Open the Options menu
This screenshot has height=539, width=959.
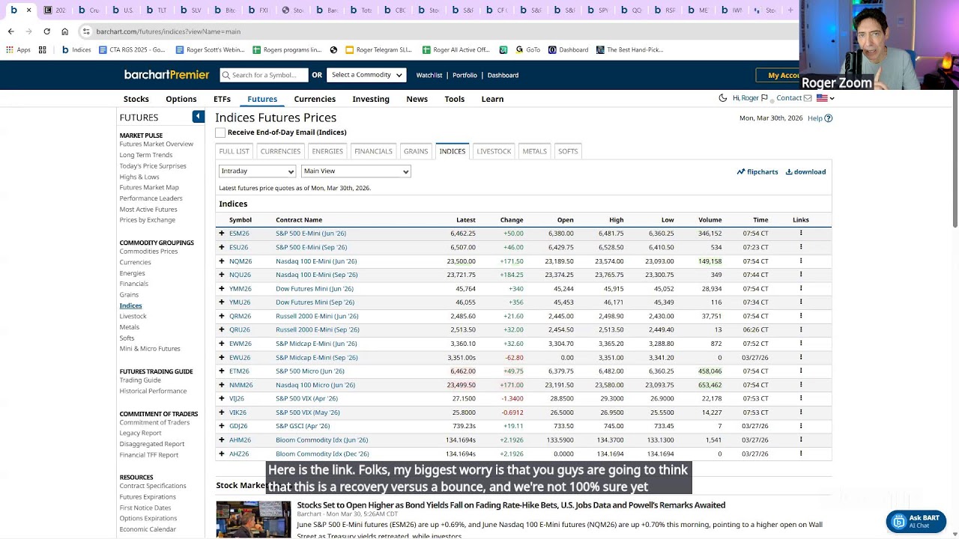[181, 99]
